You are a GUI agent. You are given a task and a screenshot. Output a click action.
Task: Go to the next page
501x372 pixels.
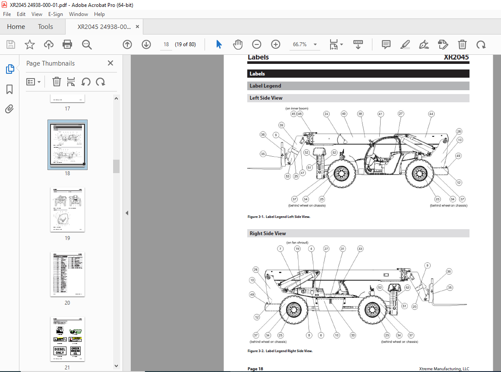[x=146, y=44]
